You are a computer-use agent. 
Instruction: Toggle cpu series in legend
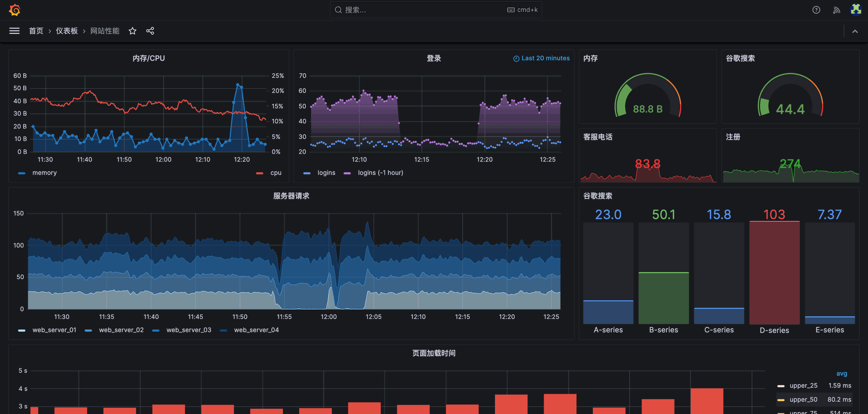(275, 173)
